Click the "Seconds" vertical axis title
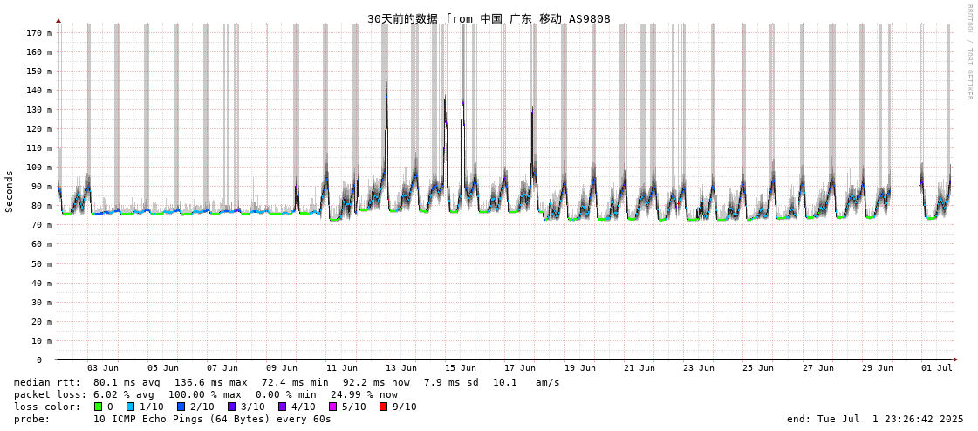 [x=10, y=191]
